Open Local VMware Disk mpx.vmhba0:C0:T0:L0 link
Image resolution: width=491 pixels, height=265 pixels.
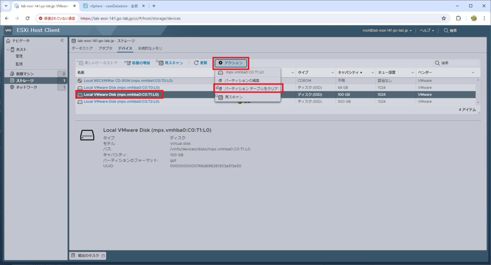pos(122,88)
